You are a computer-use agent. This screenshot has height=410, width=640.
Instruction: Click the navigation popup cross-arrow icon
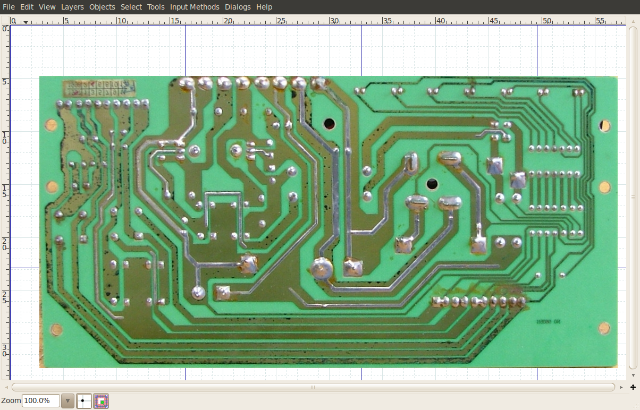tap(633, 387)
